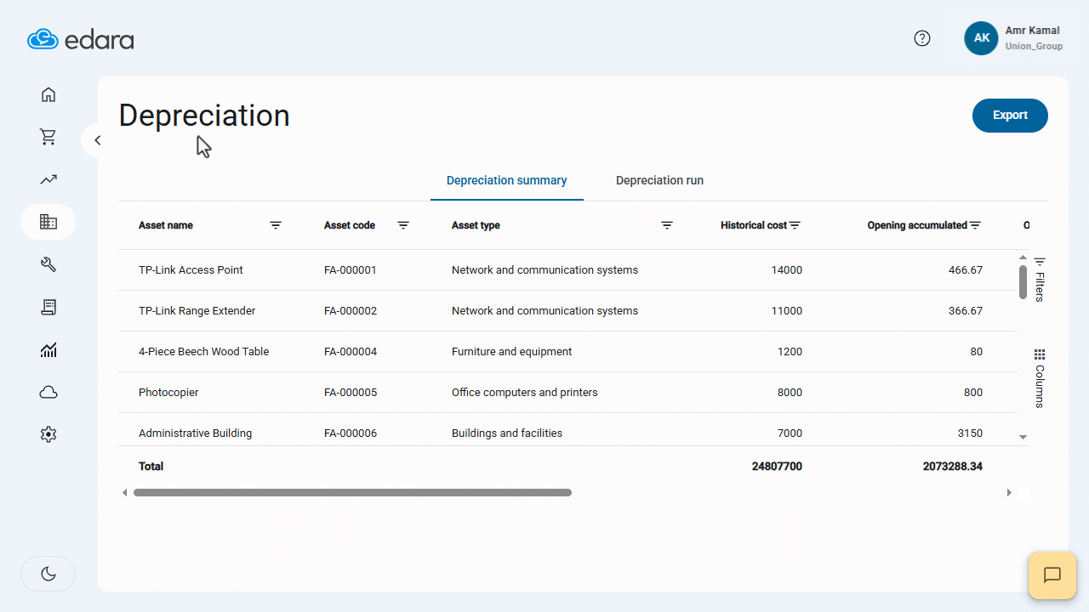
Task: Select the 4-Piece Beech Wood Table row
Action: tap(567, 352)
